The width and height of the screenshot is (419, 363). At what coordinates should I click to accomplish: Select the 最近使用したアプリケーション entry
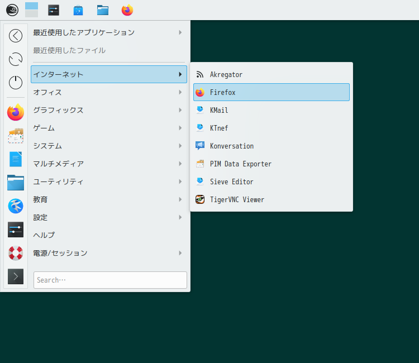(x=109, y=32)
